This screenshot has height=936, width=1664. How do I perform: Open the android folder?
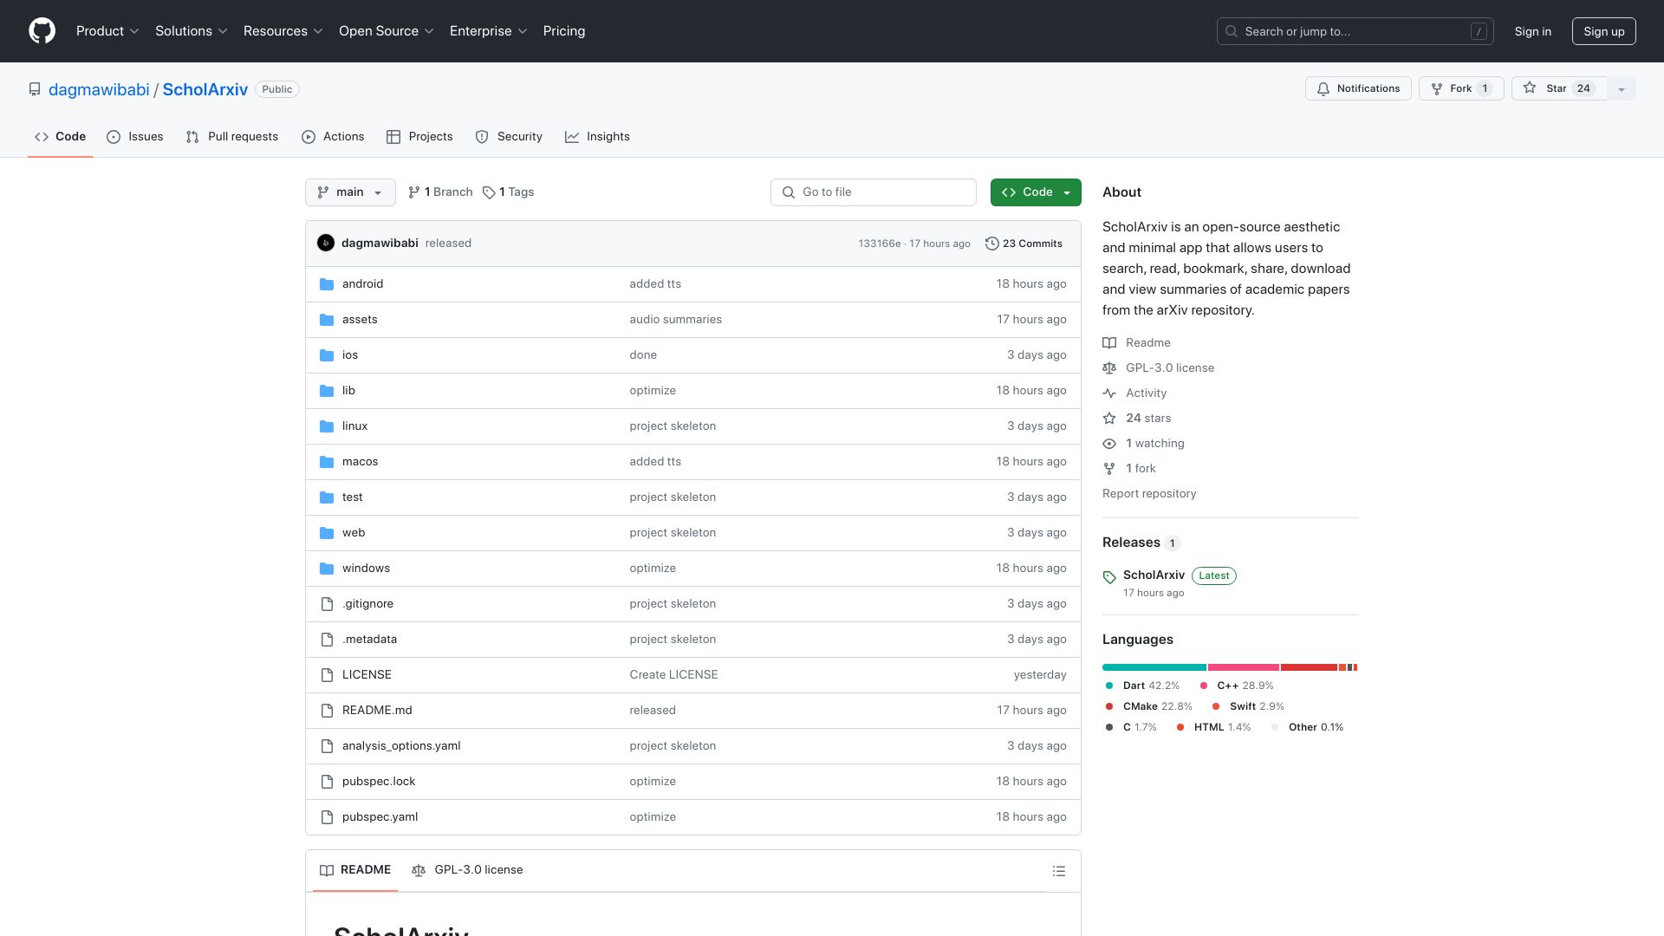362,284
